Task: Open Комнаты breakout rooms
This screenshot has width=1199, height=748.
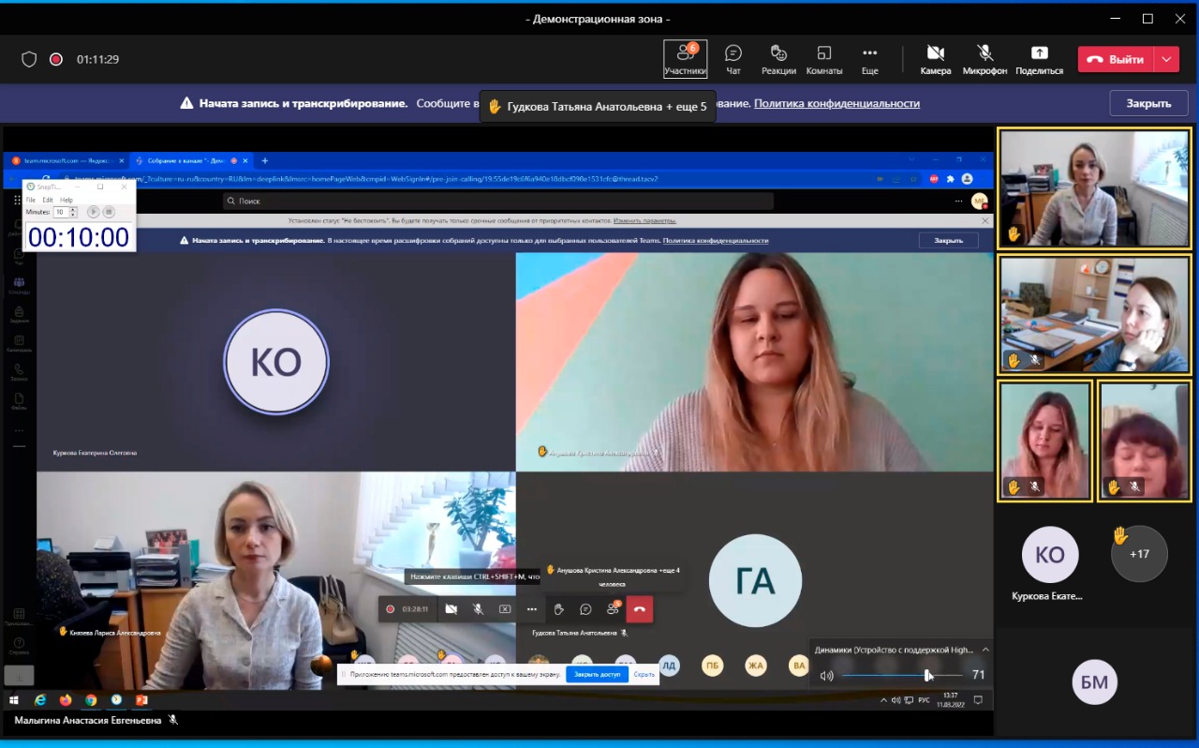Action: 823,58
